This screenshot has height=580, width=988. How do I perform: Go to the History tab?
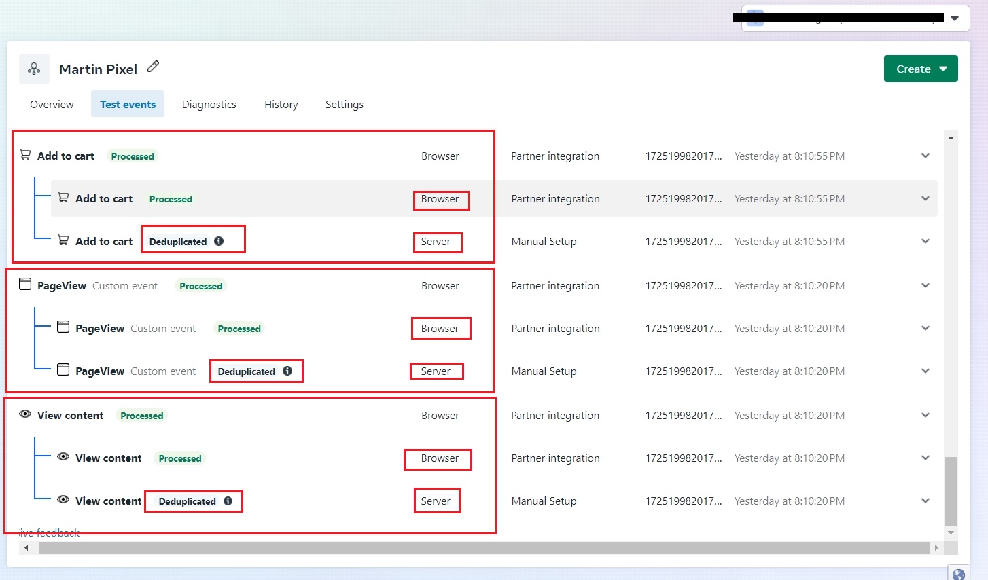281,104
